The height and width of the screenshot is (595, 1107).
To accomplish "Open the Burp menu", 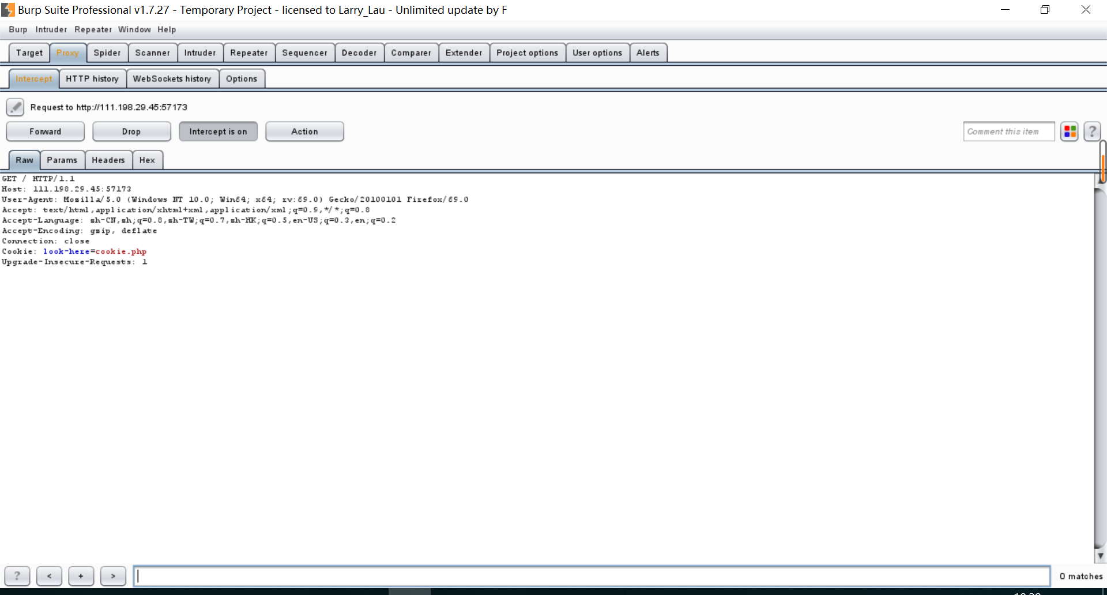I will pos(18,29).
